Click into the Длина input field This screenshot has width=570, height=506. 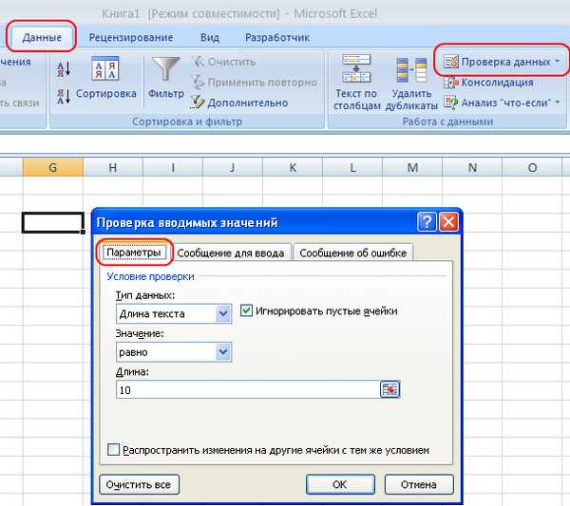(x=248, y=390)
